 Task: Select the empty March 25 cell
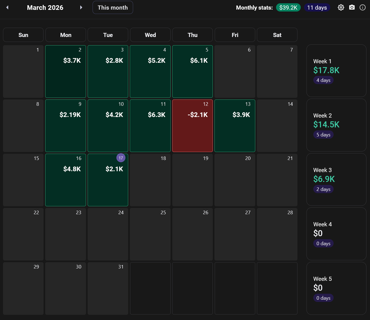pos(150,234)
